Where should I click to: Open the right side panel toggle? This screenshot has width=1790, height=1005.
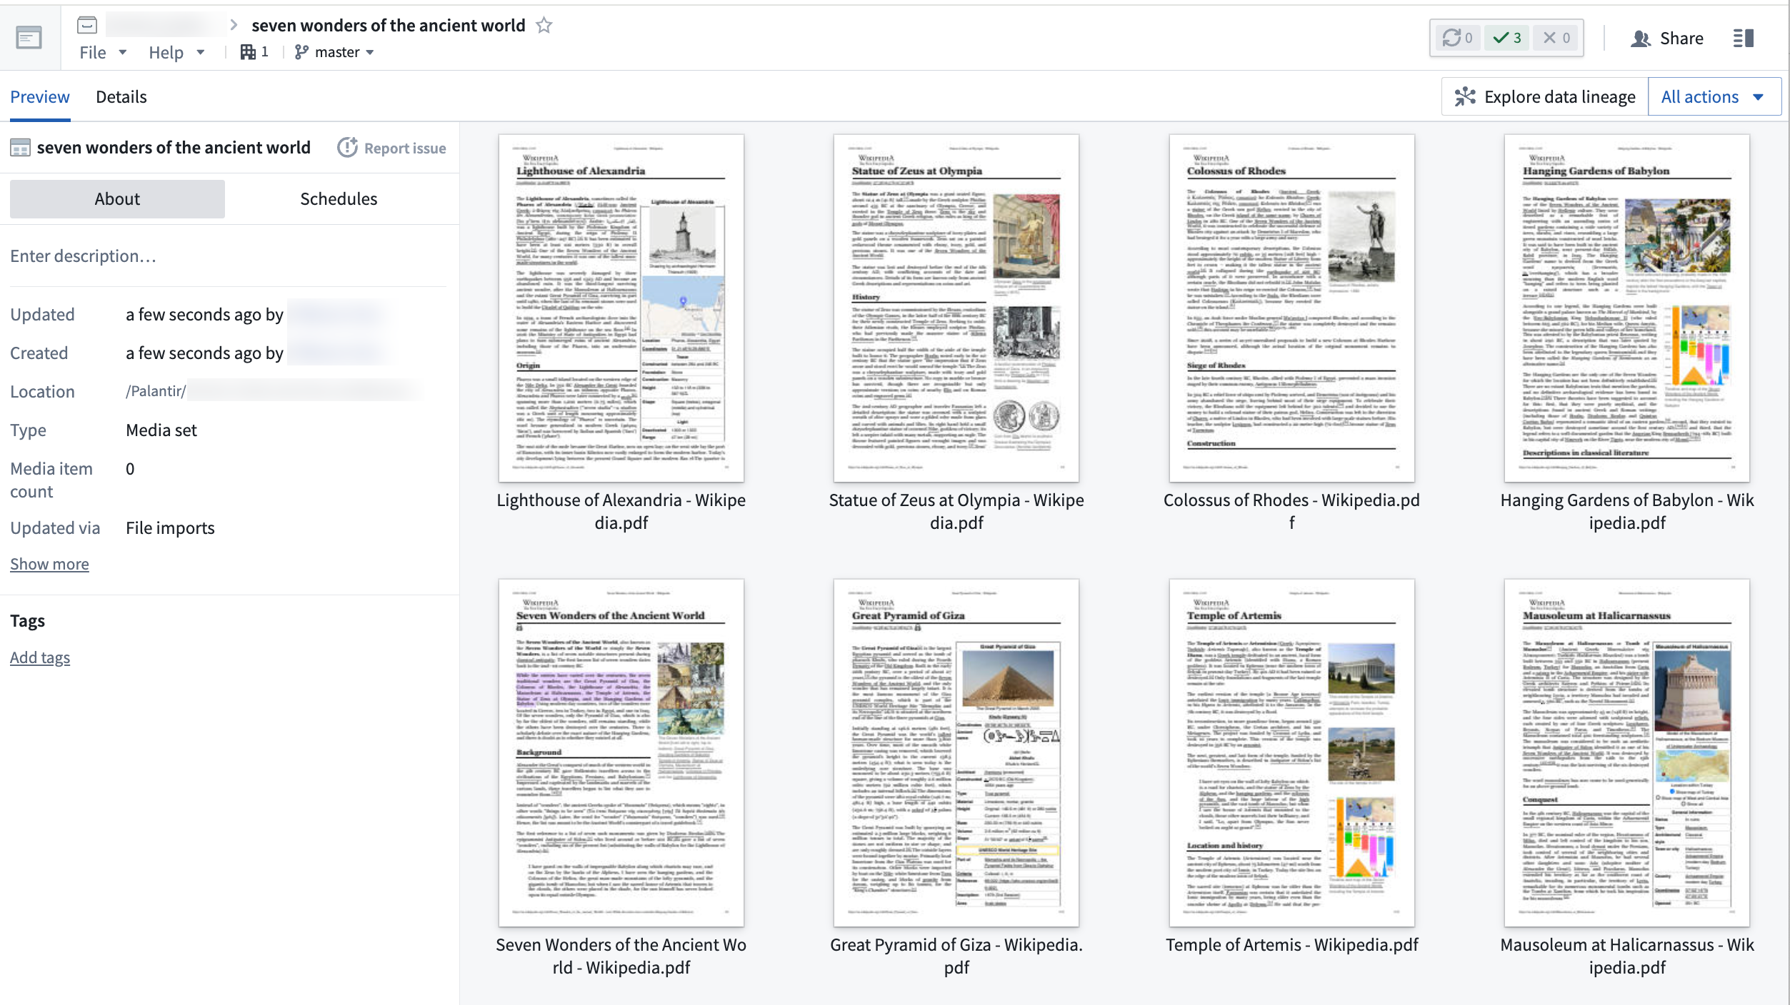(x=1743, y=38)
